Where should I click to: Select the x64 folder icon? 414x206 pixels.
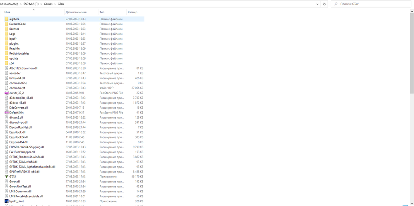[7, 63]
